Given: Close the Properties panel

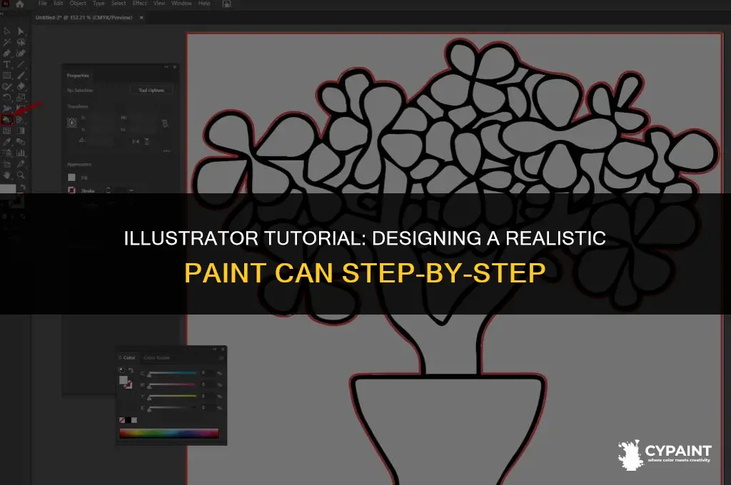Looking at the screenshot, I should [175, 67].
